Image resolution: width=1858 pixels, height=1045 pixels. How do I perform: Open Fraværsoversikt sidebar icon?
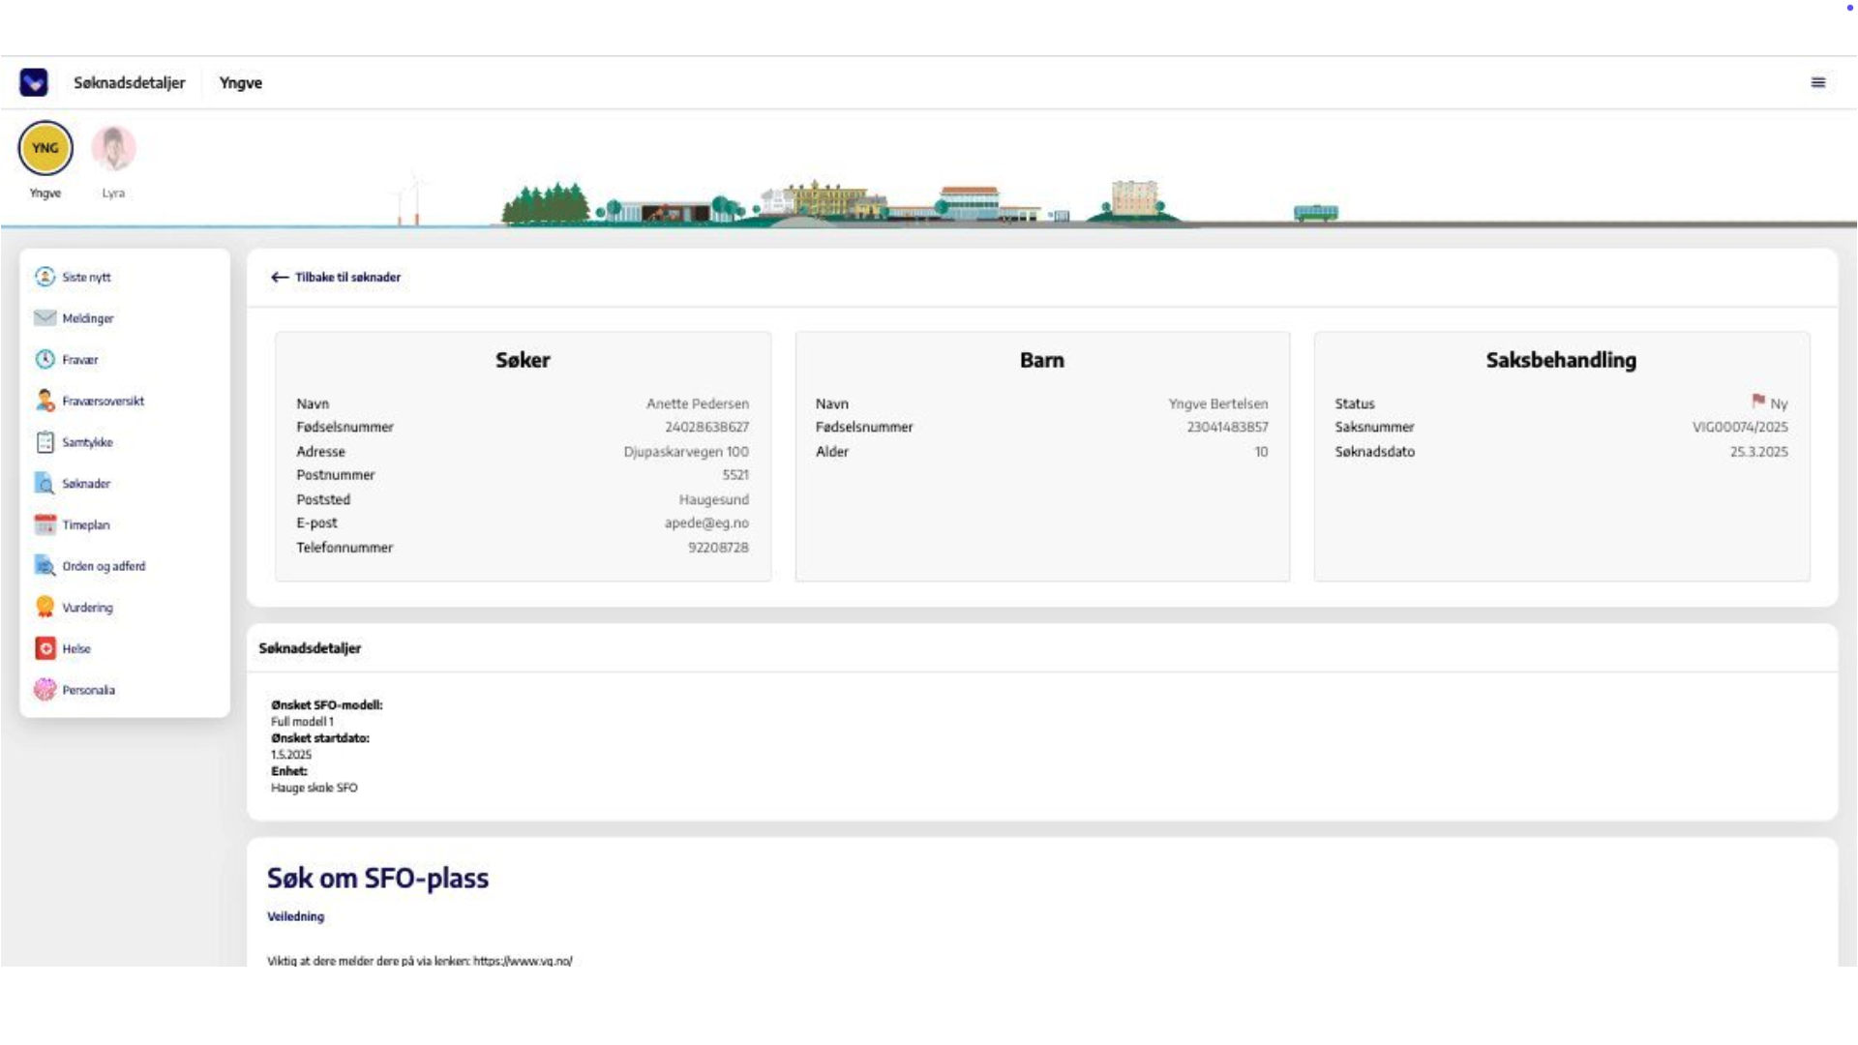[x=45, y=401]
